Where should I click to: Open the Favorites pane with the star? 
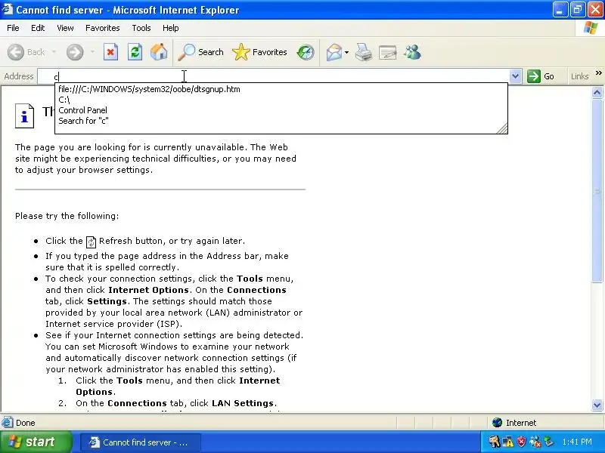[259, 52]
